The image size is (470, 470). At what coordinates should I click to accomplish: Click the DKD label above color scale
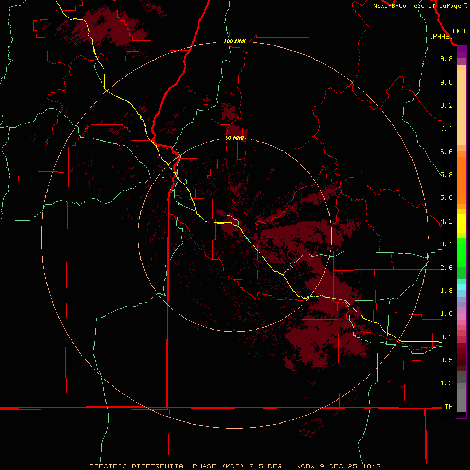(459, 31)
